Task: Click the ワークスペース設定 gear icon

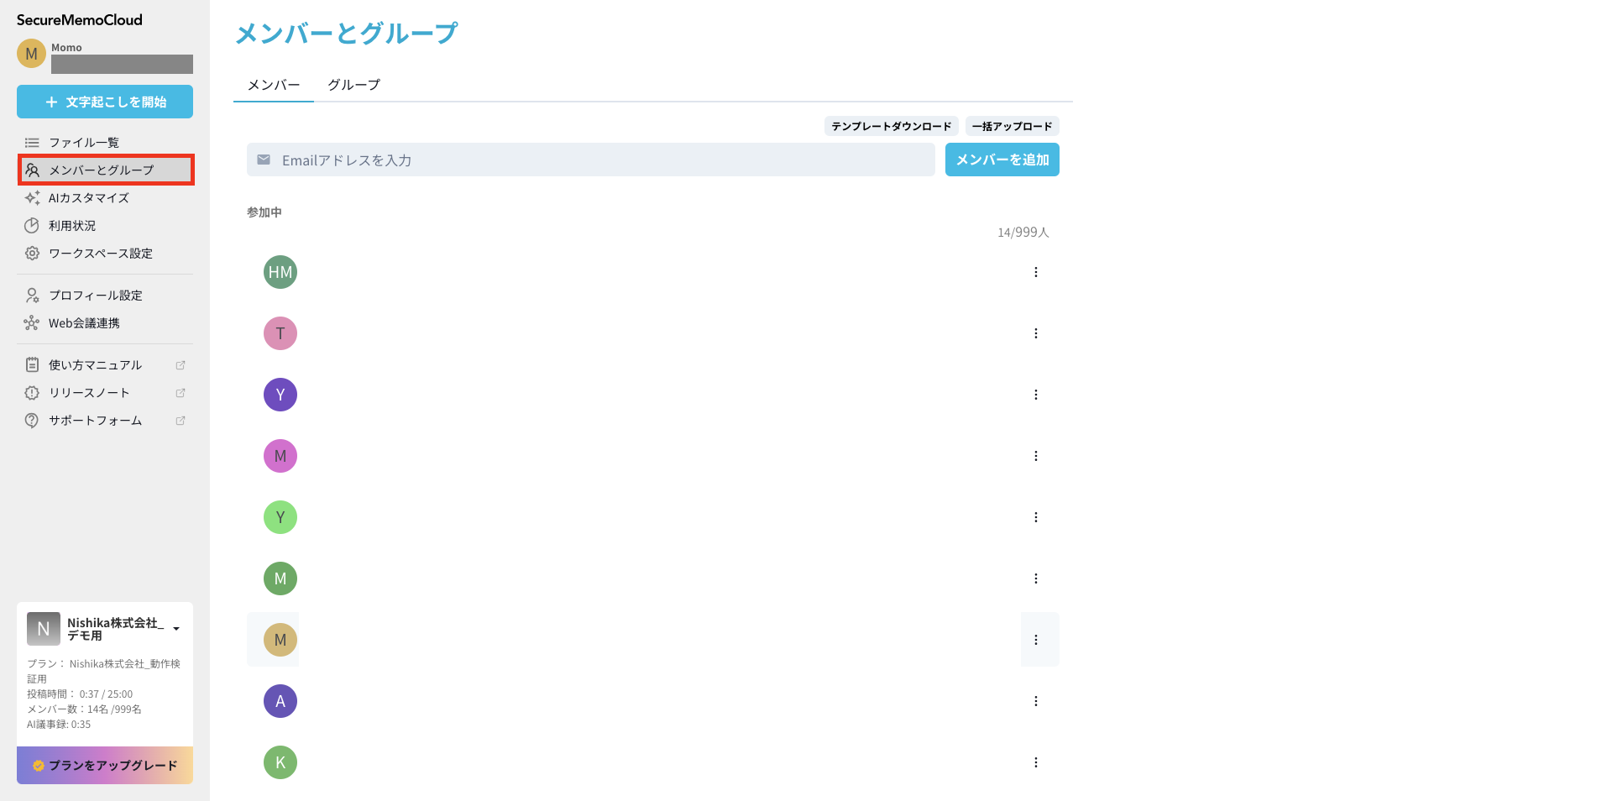Action: click(32, 254)
